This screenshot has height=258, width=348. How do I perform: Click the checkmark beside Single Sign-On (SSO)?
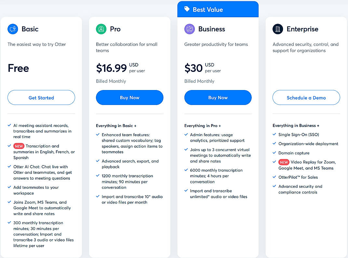pyautogui.click(x=274, y=134)
